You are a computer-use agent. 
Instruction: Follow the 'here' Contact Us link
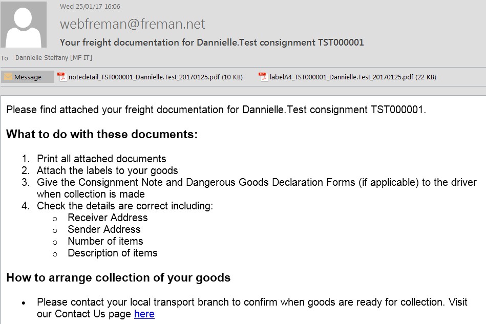coord(144,314)
